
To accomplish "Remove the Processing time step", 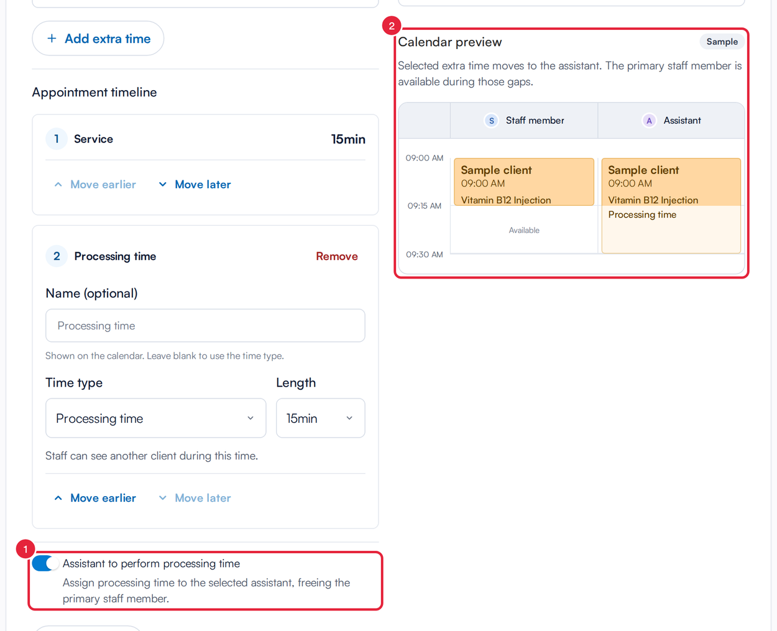I will (337, 256).
